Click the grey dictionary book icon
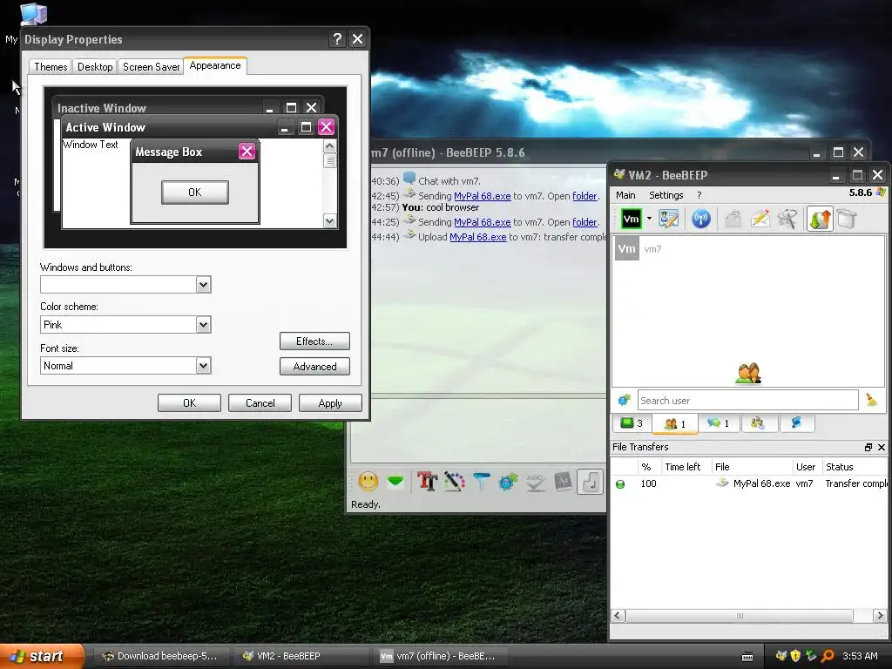The height and width of the screenshot is (669, 892). [563, 482]
